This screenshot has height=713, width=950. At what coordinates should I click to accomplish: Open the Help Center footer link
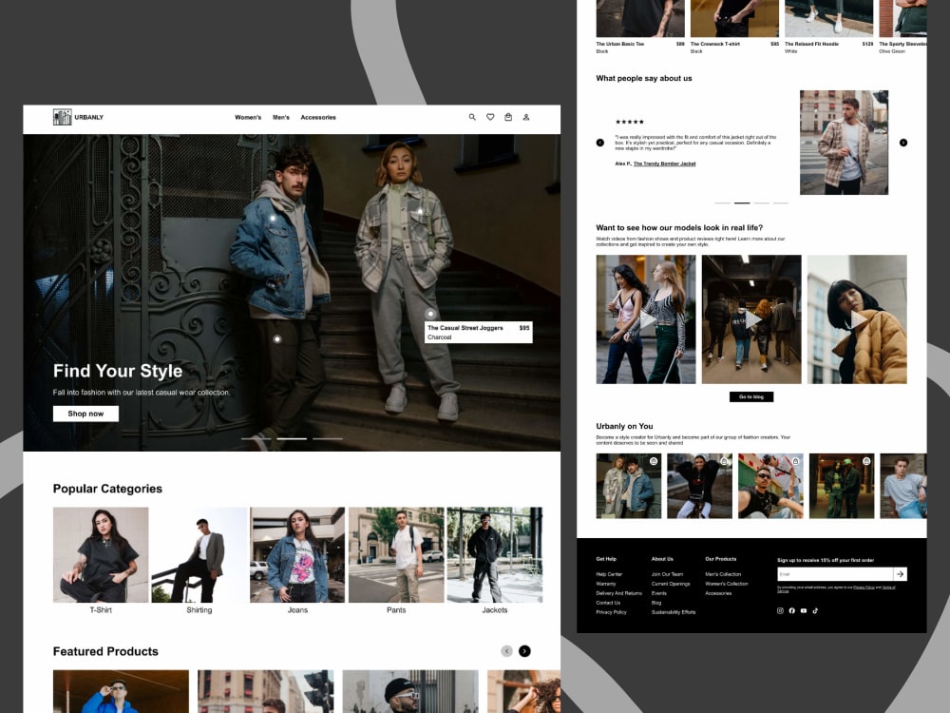click(x=609, y=574)
